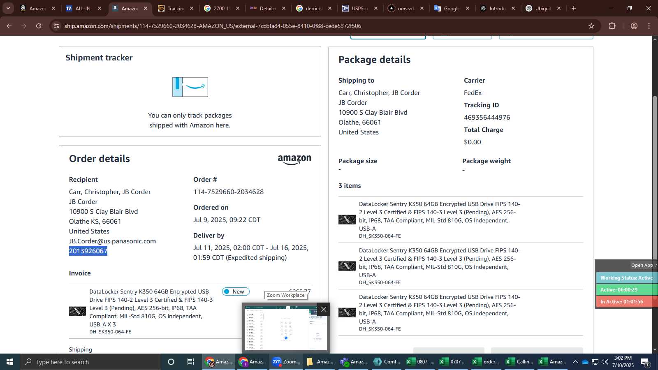The image size is (658, 370).
Task: Switch to the oms.vcl tab
Action: [406, 8]
